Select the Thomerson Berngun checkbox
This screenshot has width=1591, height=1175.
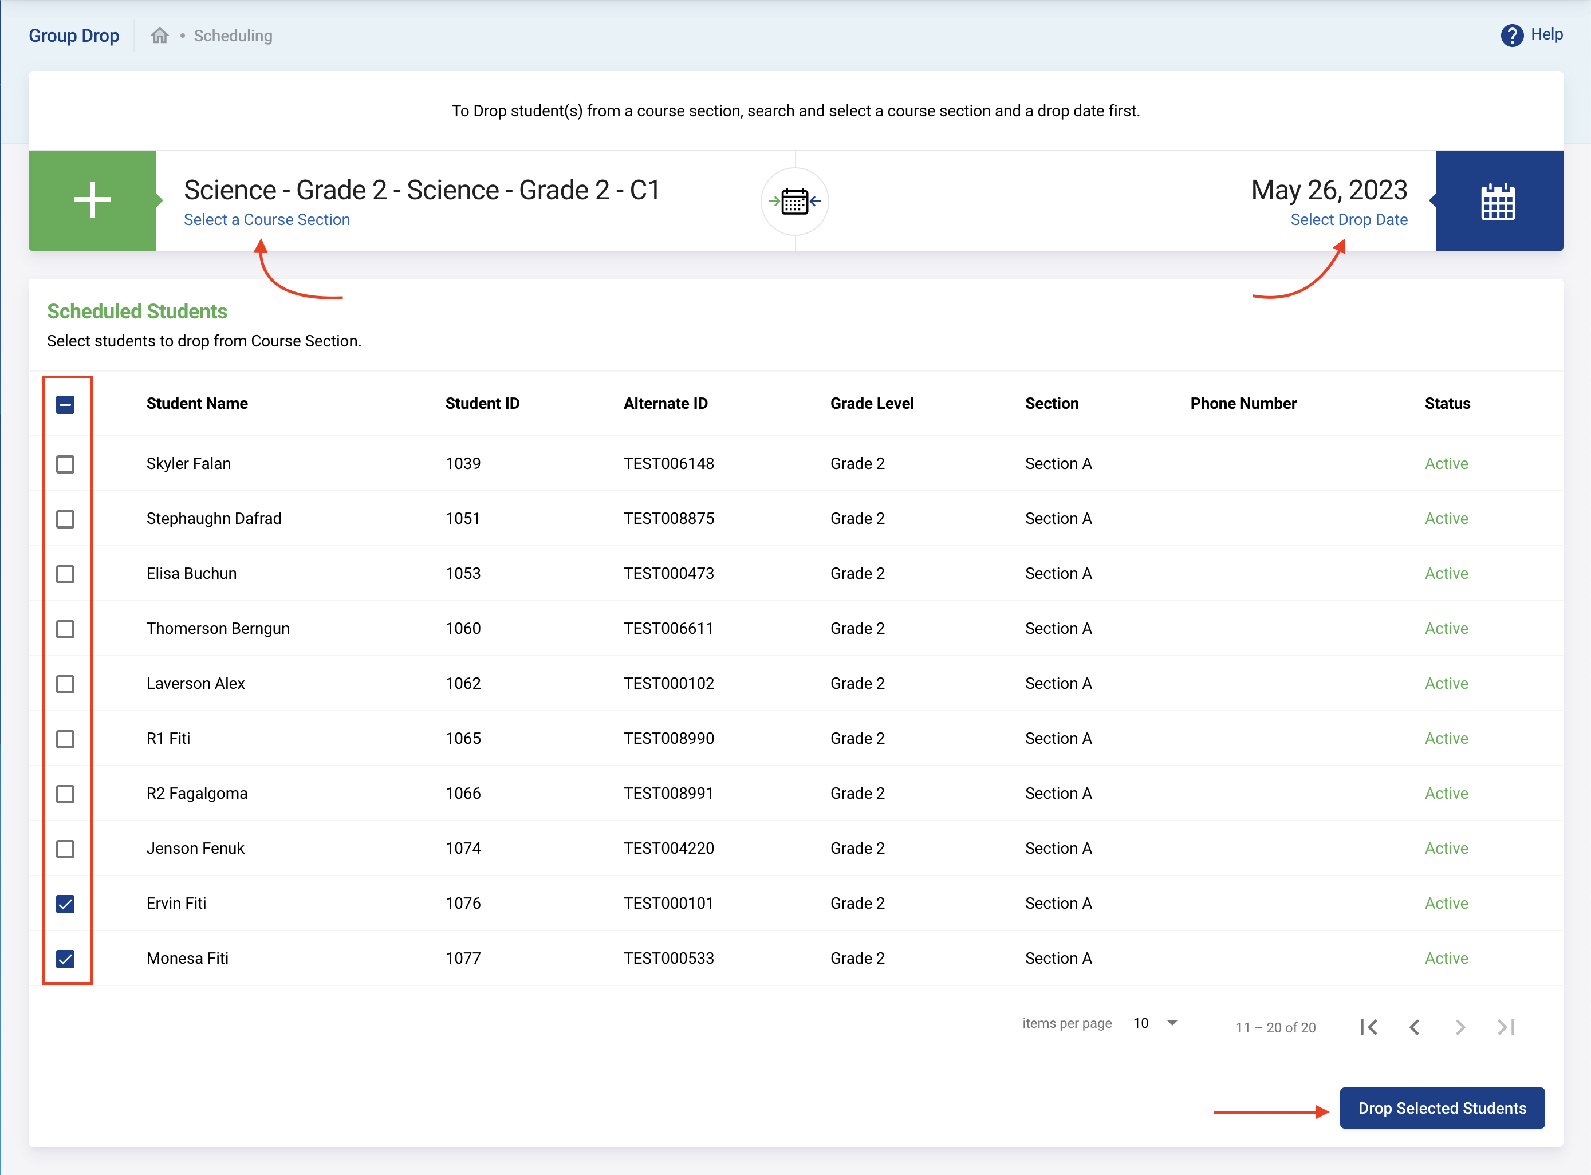click(x=65, y=629)
